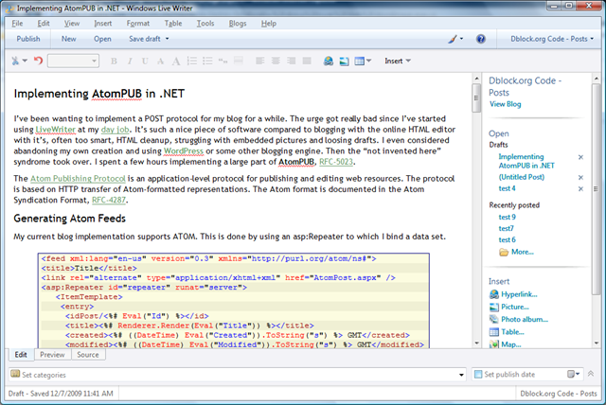Image resolution: width=606 pixels, height=405 pixels.
Task: Align text right toolbar icon
Action: coord(291,61)
